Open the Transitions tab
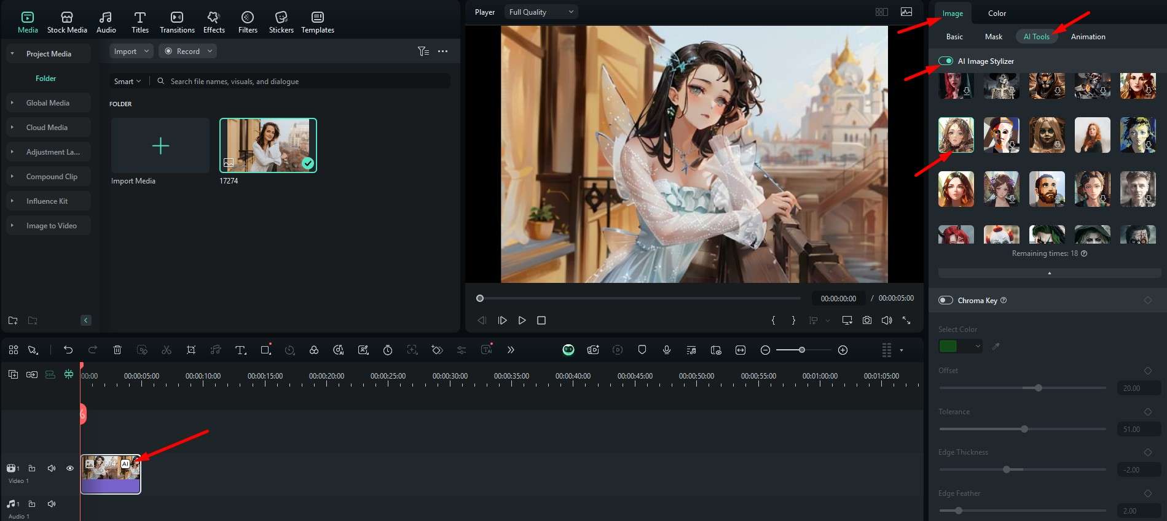The height and width of the screenshot is (521, 1167). [177, 22]
